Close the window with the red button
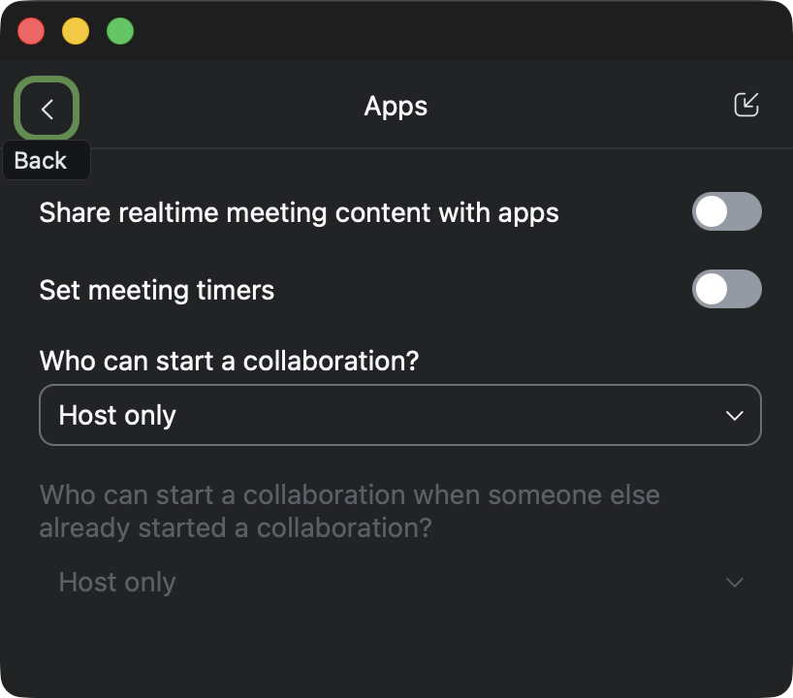Viewport: 793px width, 698px height. coord(32,31)
